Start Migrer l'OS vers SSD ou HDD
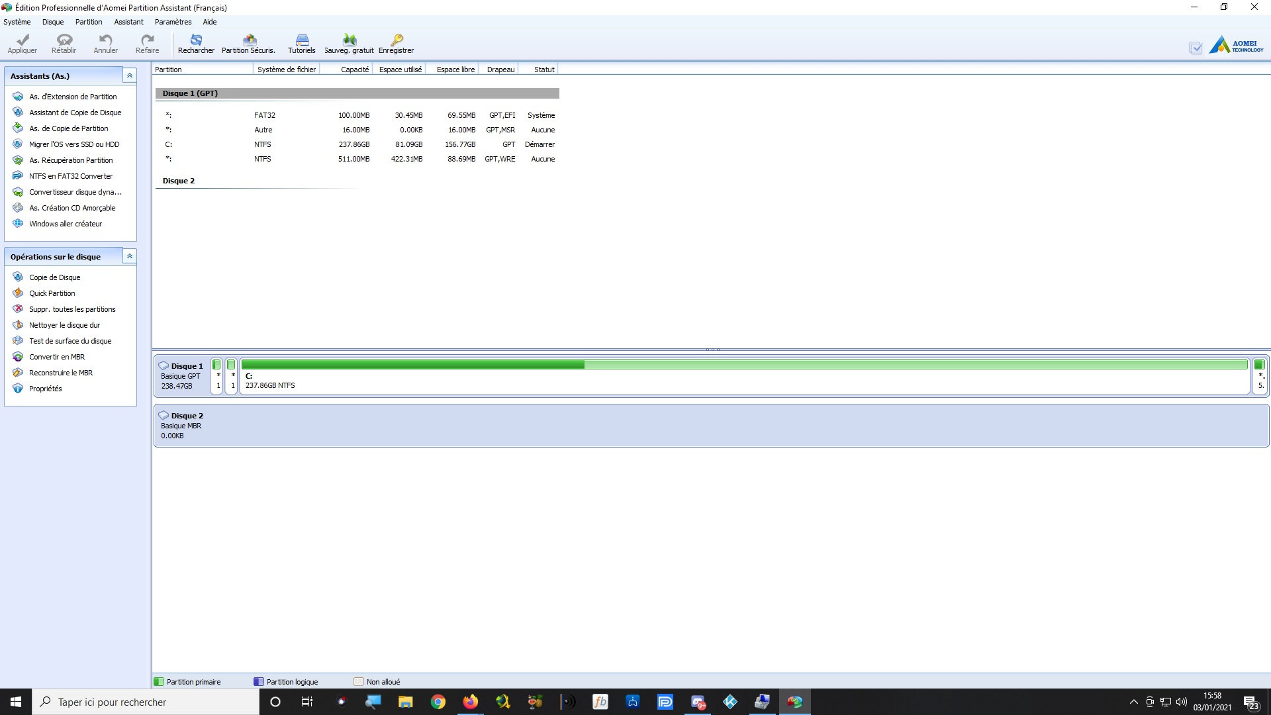Screen dimensions: 1271x715 click(74, 144)
